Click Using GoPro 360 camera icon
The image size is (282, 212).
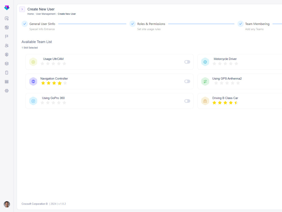tap(33, 101)
